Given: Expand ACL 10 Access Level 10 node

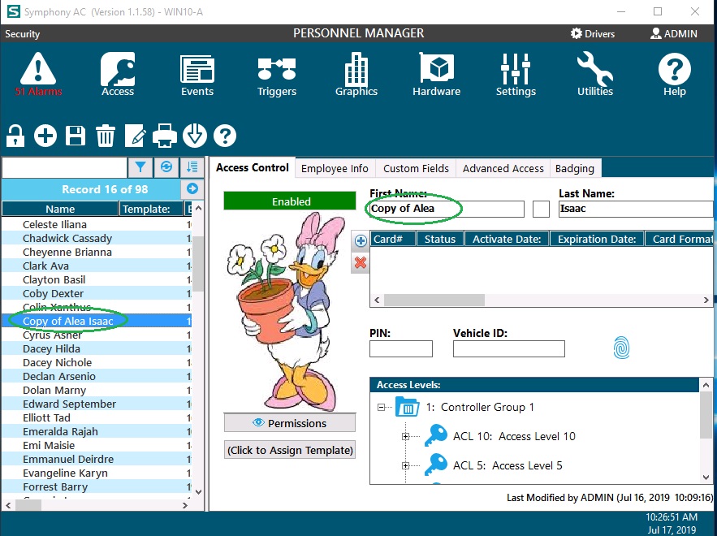Looking at the screenshot, I should click(x=406, y=436).
